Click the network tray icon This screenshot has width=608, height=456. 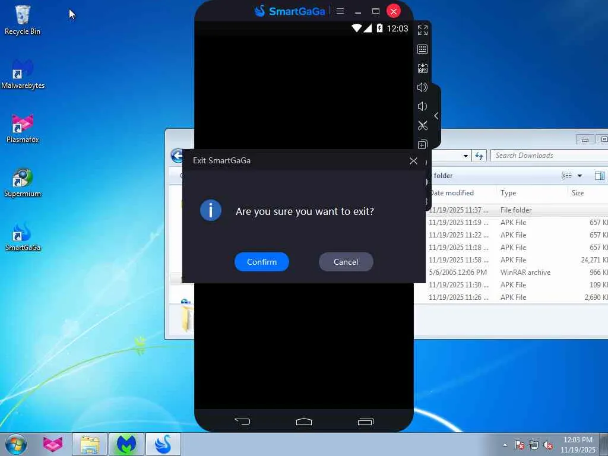click(x=534, y=445)
